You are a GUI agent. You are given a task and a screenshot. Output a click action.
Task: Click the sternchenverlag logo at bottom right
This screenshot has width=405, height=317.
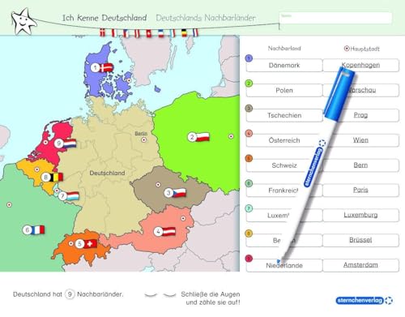(x=364, y=301)
